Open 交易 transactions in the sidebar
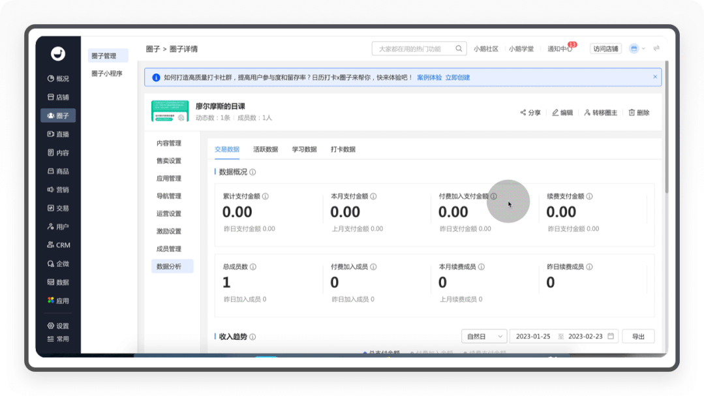Screen dimensions: 704x396 58,208
